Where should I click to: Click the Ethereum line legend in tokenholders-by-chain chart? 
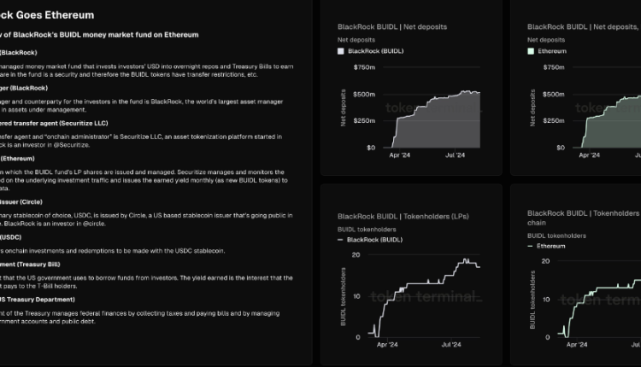(x=547, y=246)
